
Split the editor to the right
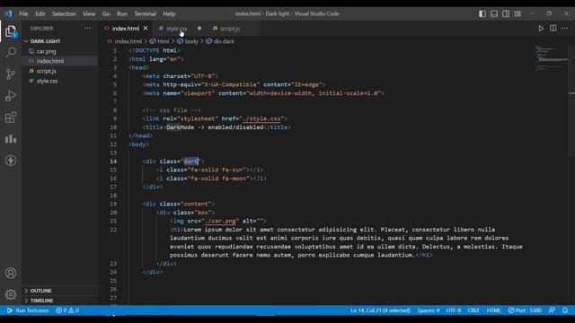tap(553, 28)
